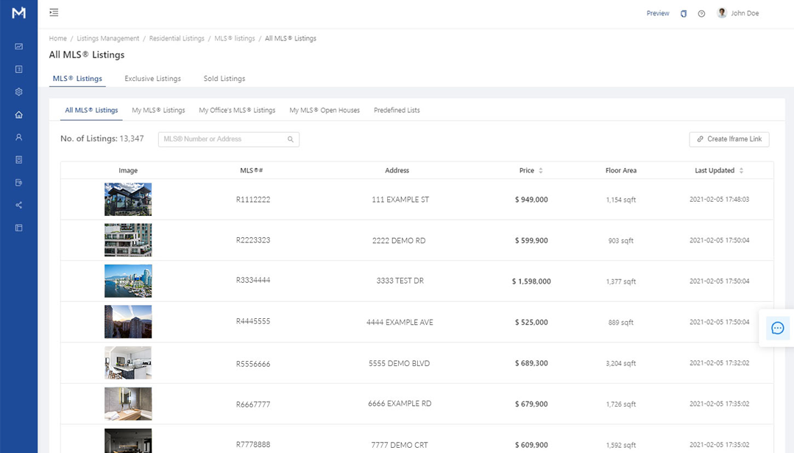Switch to Sold Listings tab

pos(224,79)
